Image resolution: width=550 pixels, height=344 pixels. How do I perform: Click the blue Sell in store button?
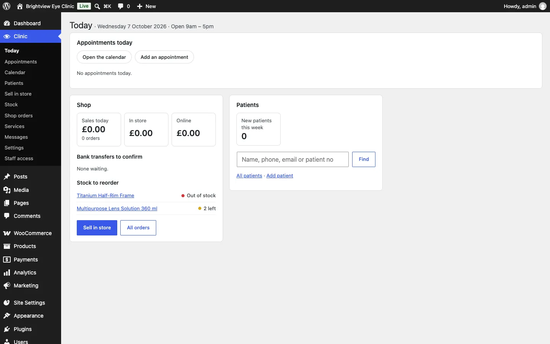97,228
